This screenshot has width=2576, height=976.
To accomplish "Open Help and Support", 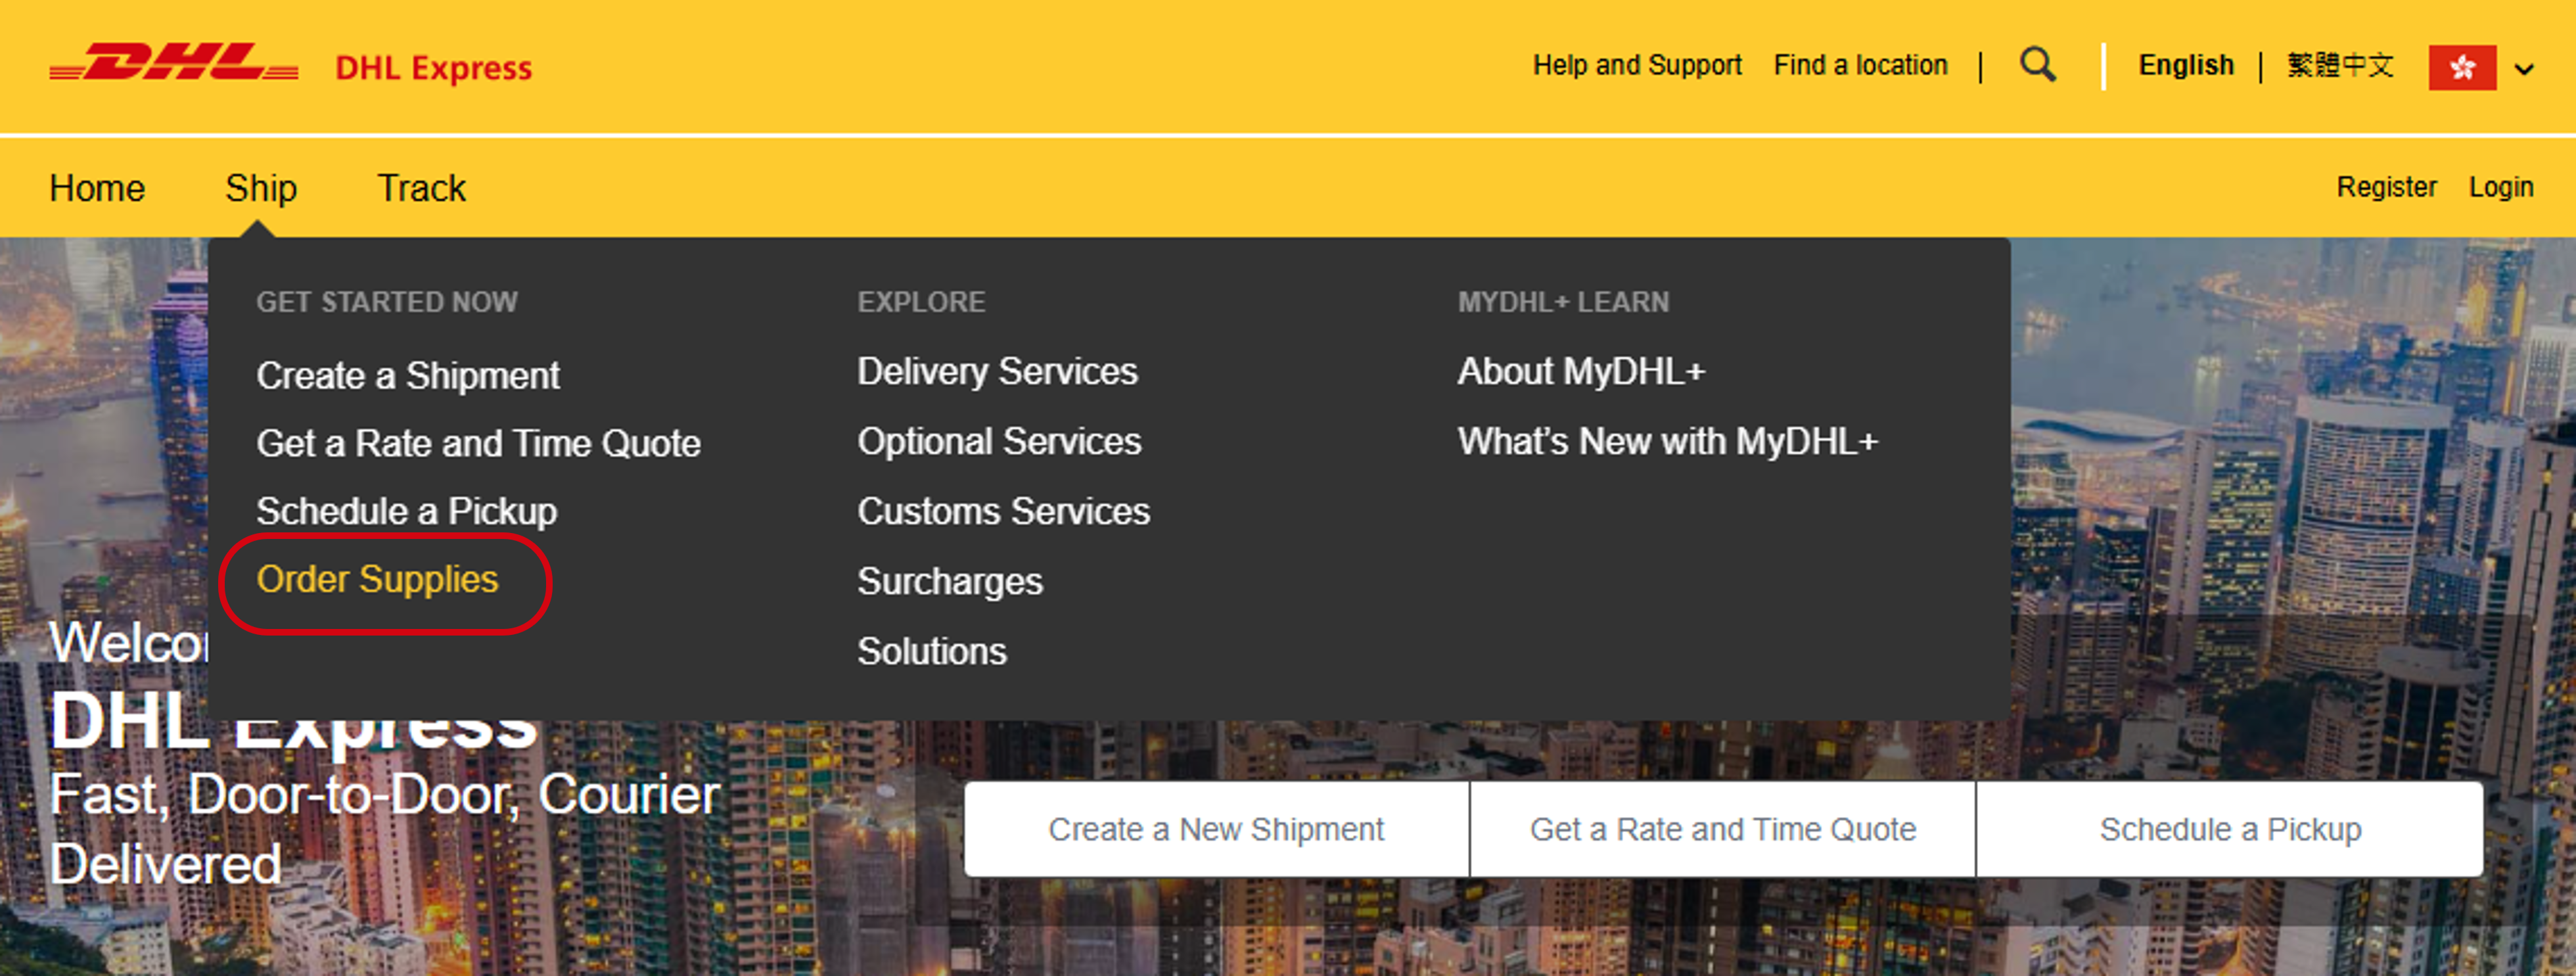I will coord(1637,66).
